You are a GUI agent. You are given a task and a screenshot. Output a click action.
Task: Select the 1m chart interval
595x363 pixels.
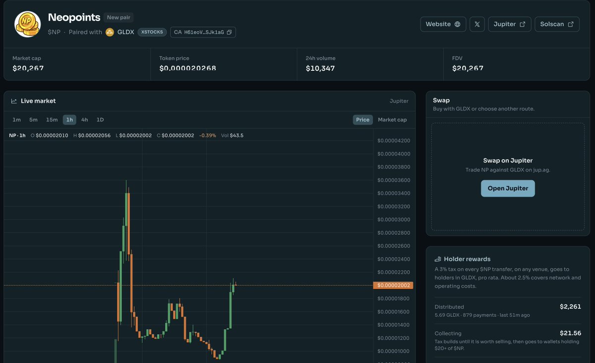(x=17, y=120)
